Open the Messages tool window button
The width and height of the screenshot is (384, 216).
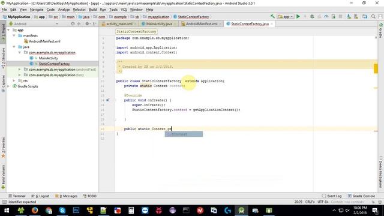click(x=66, y=196)
